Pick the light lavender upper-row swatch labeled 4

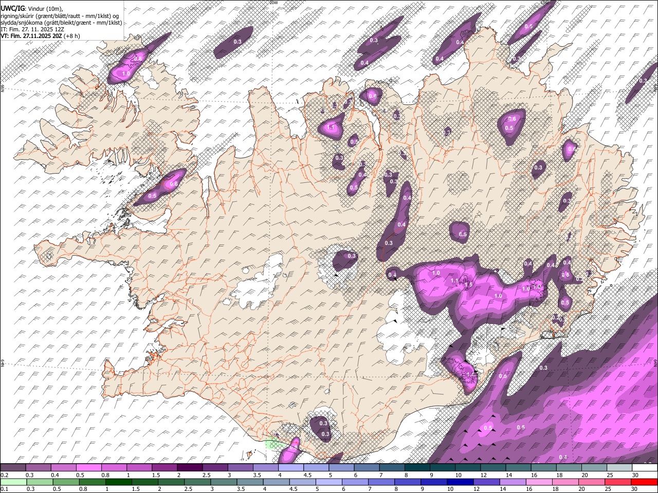coord(291,468)
